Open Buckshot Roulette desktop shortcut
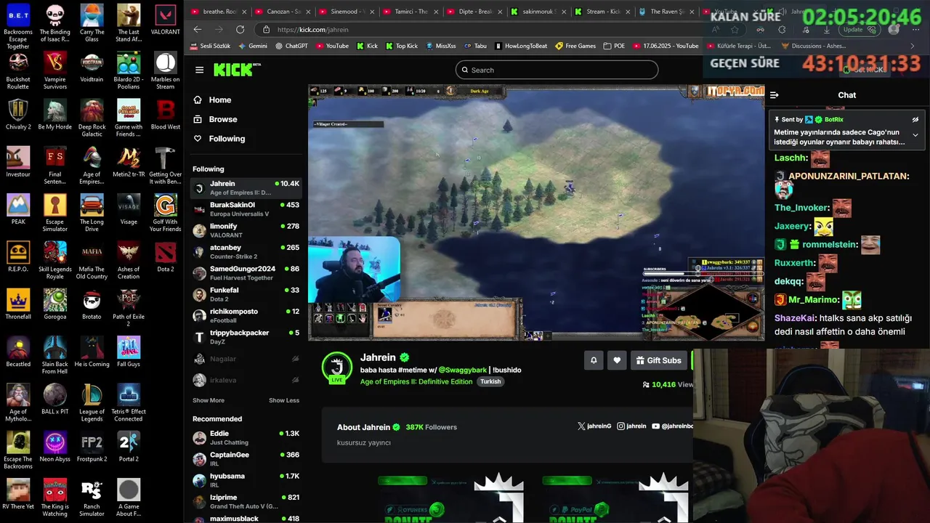 pyautogui.click(x=18, y=71)
